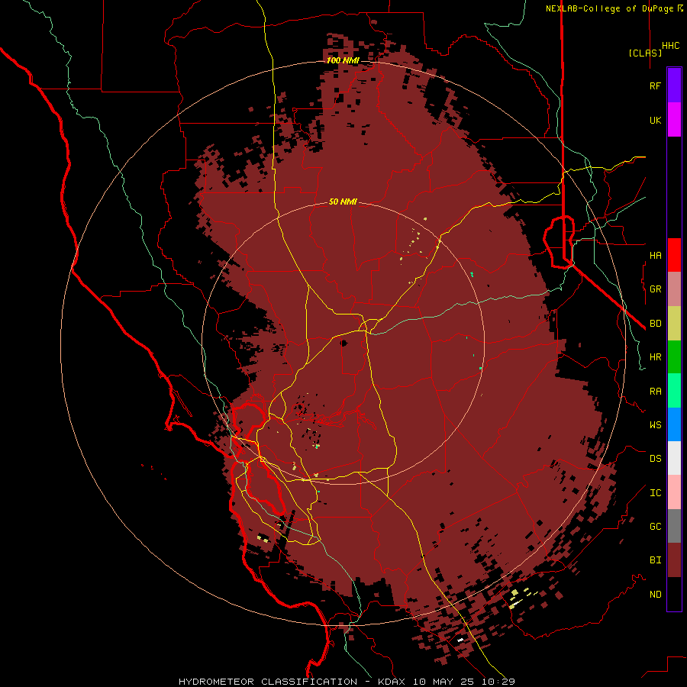This screenshot has width=687, height=687.
Task: Click the GC gray legend swatch
Action: tap(674, 526)
